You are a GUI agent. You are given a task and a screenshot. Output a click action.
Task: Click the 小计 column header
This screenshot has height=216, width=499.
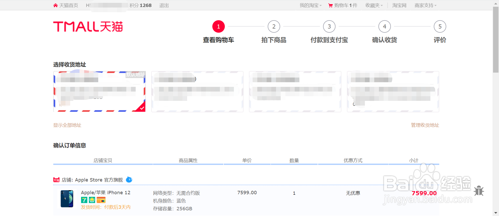click(414, 161)
